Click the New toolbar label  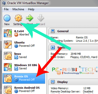coord(7,24)
